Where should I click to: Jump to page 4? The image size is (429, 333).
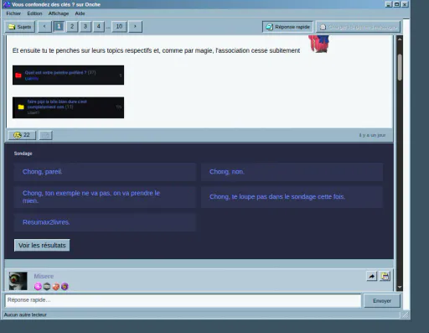[x=99, y=27]
